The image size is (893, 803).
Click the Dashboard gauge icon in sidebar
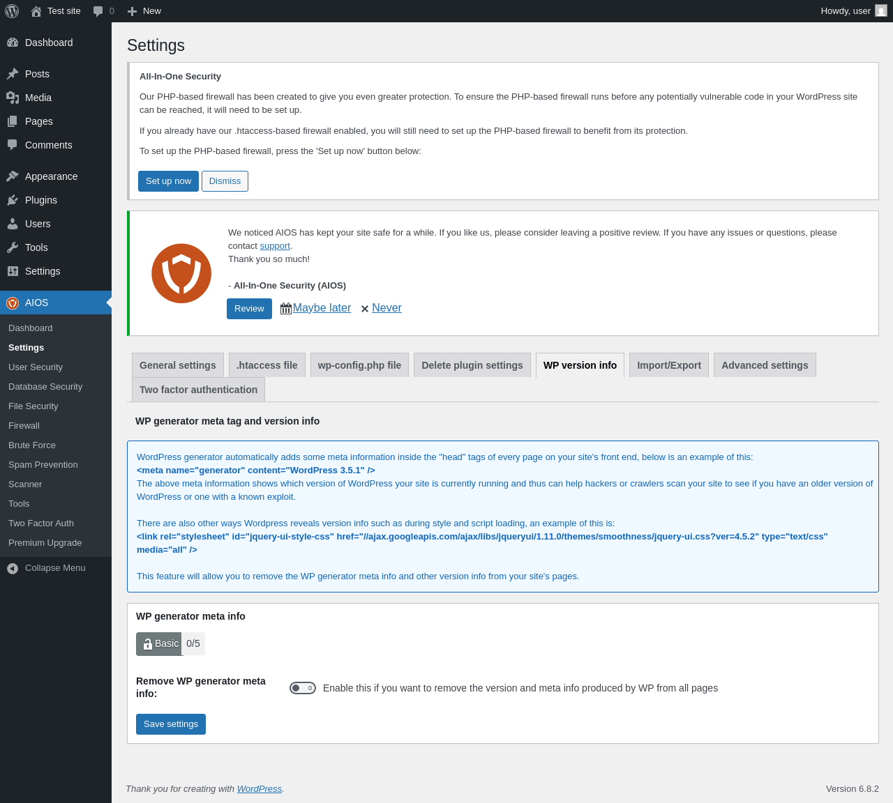(x=13, y=43)
